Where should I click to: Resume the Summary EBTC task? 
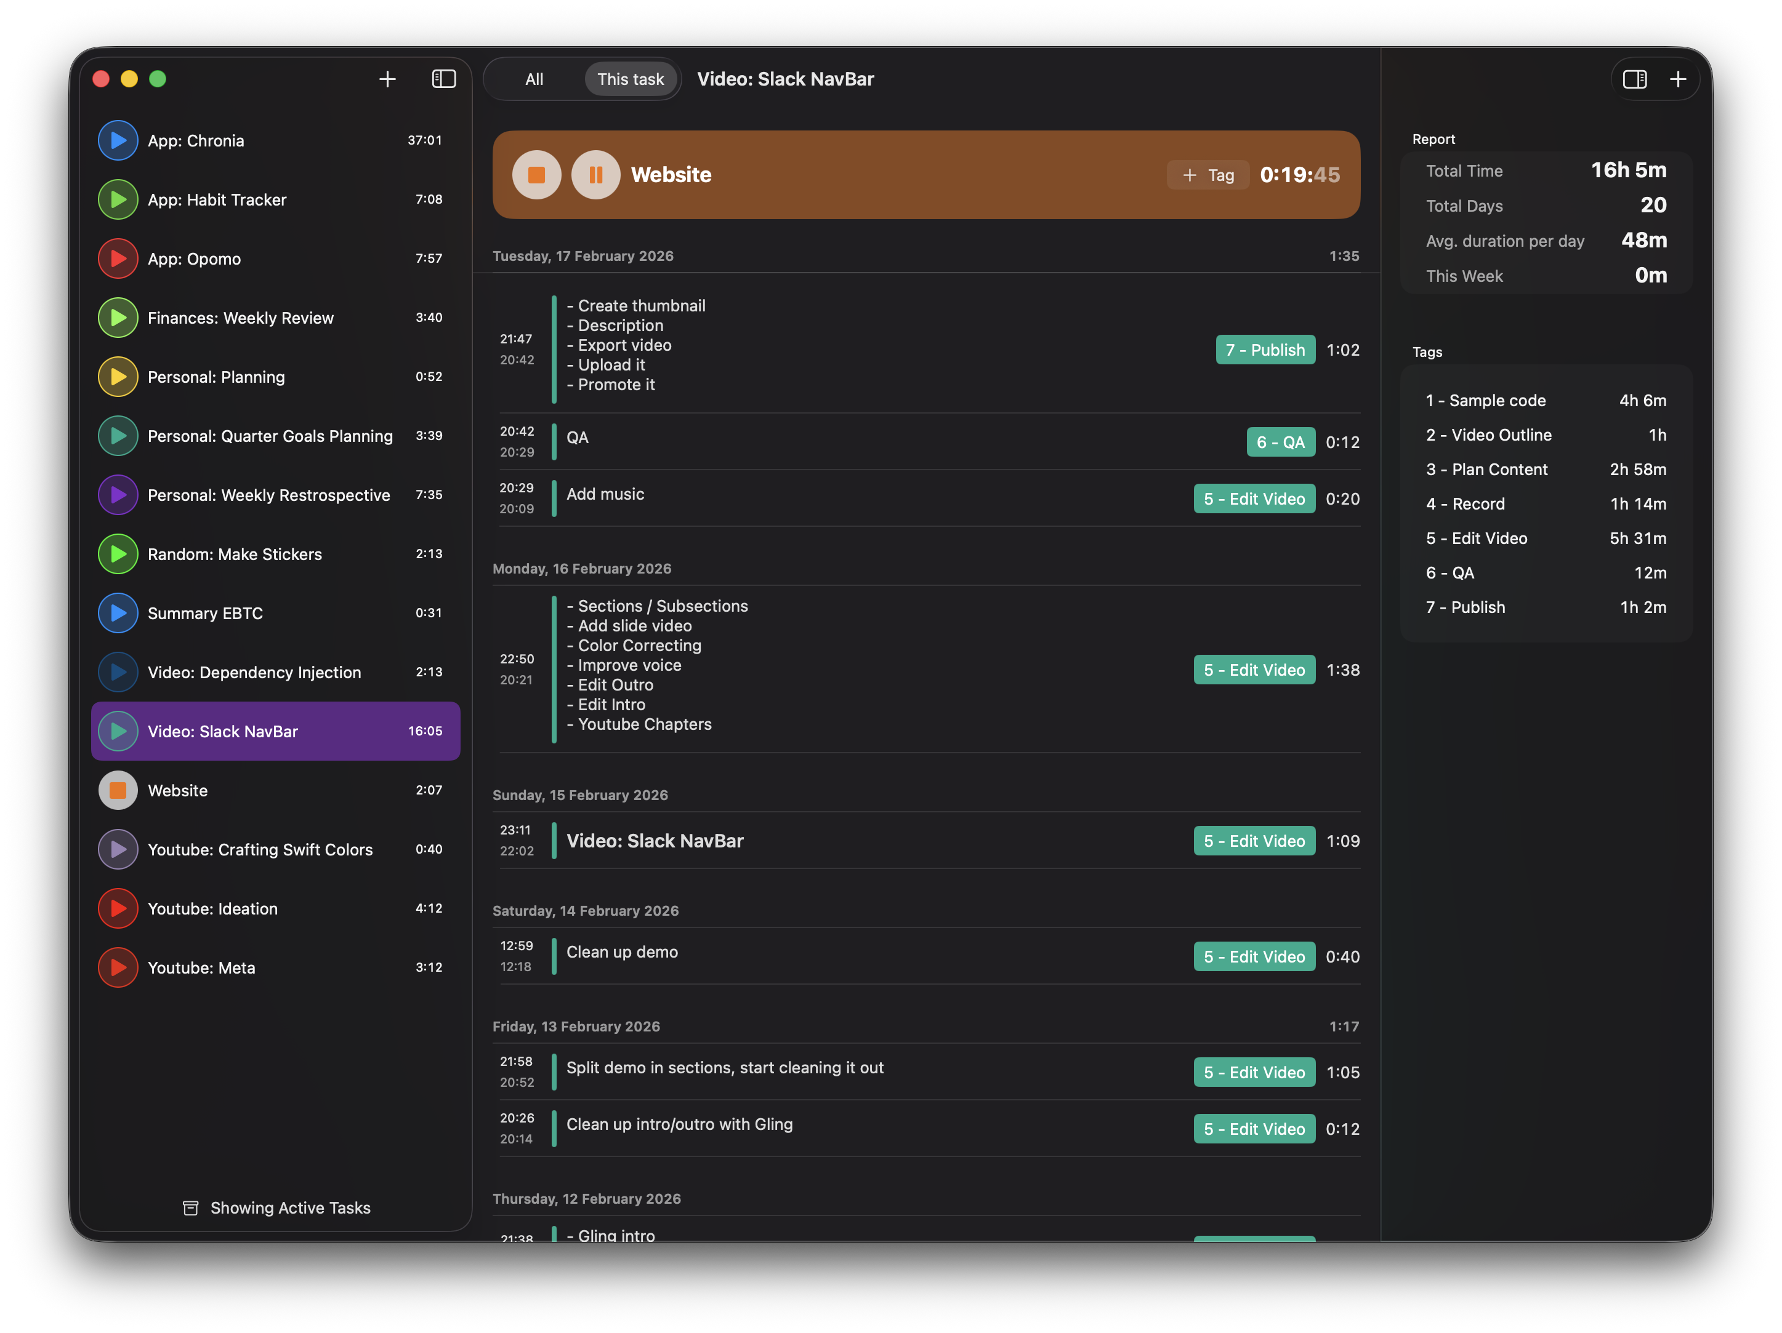118,612
